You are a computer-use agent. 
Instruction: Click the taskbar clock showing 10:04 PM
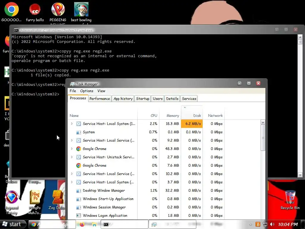click(288, 224)
